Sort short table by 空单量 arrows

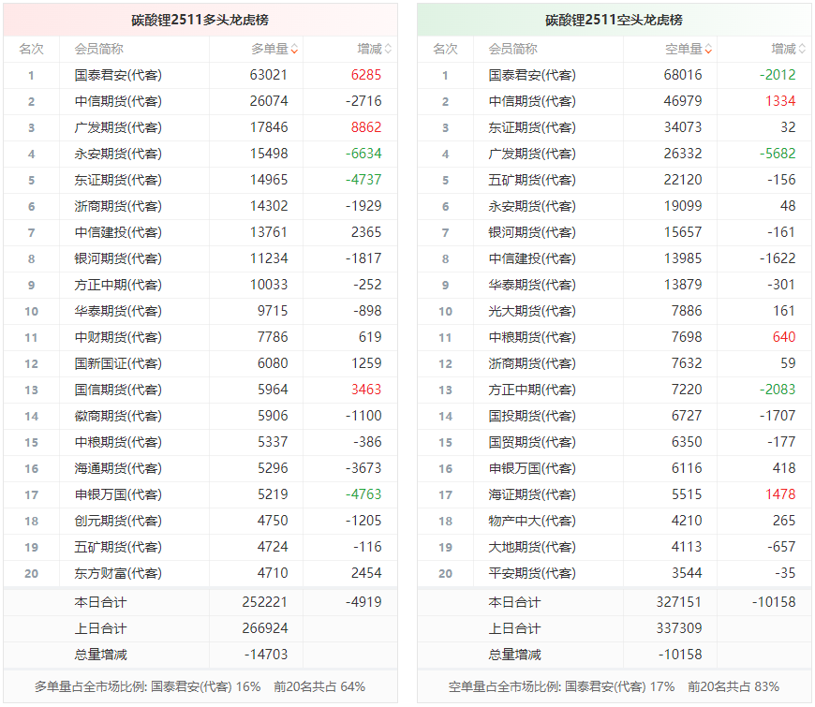coord(708,50)
